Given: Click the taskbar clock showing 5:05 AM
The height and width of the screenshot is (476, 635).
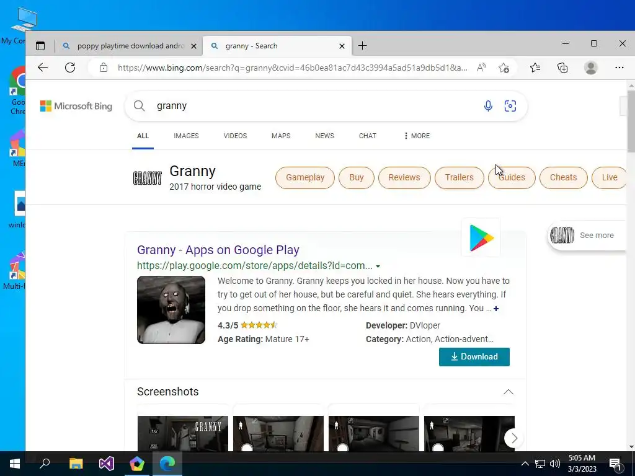Looking at the screenshot, I should (582, 464).
